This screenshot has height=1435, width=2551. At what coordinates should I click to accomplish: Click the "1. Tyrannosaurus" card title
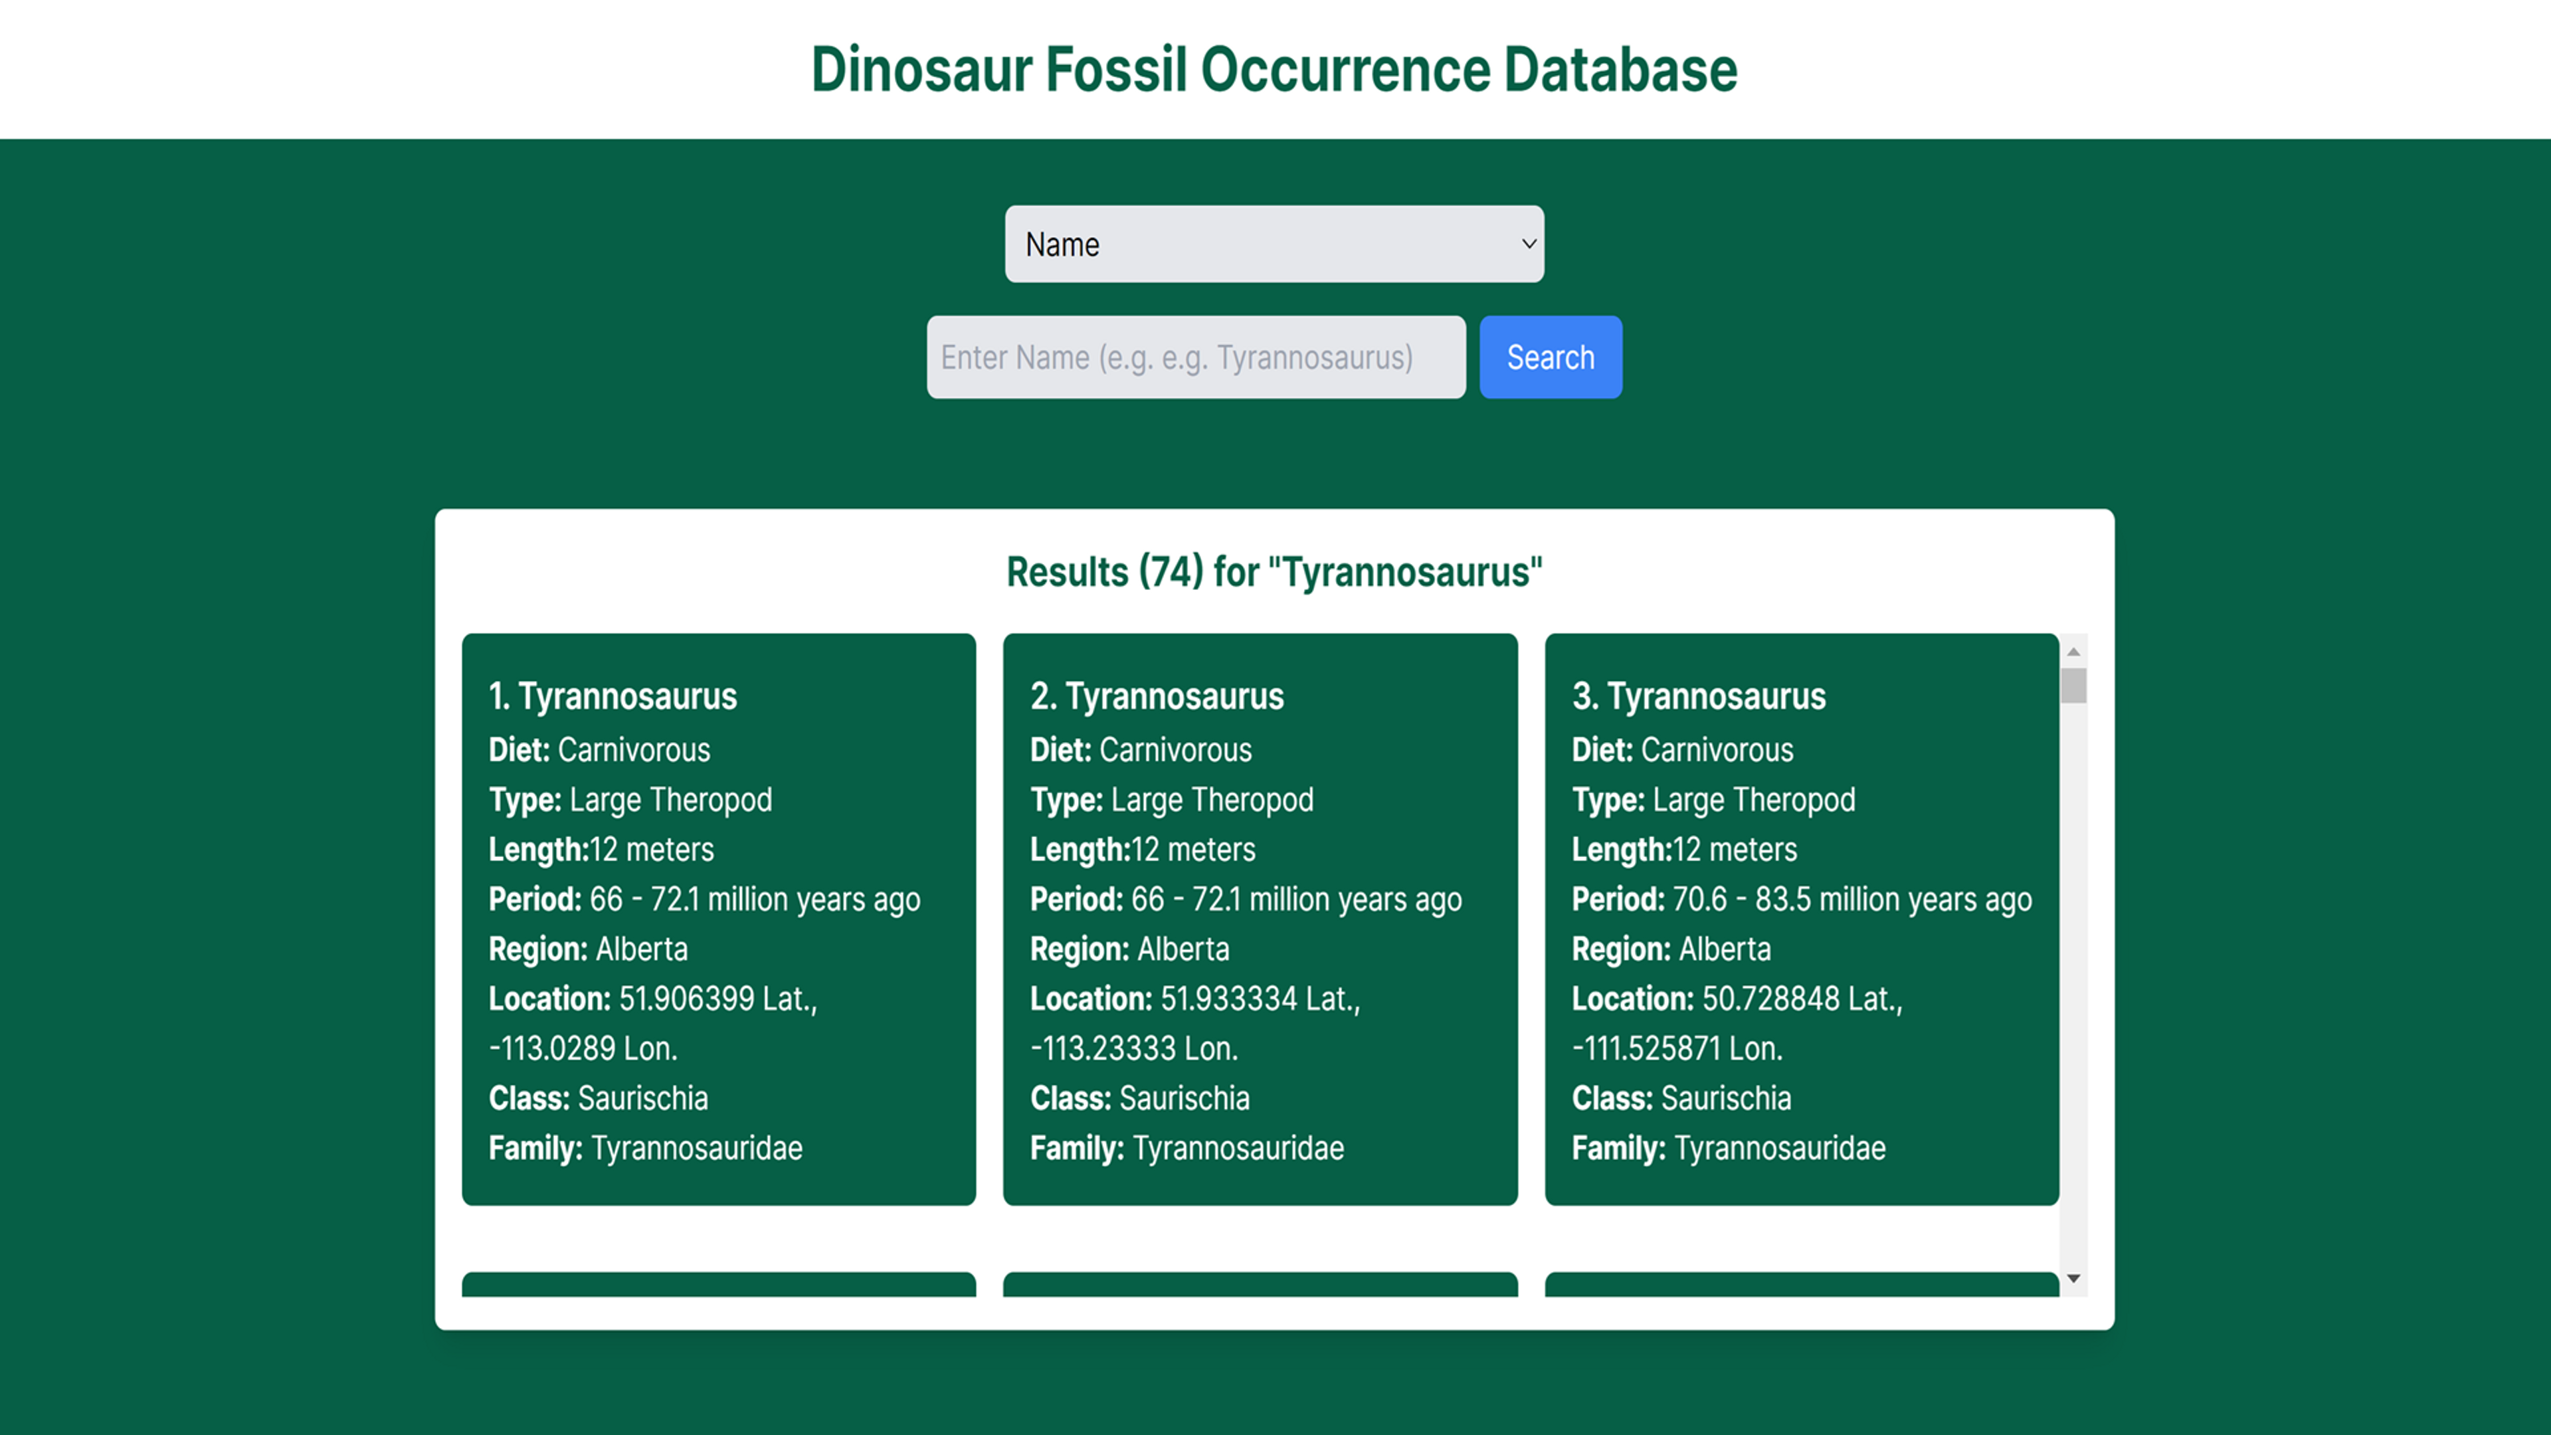[612, 696]
